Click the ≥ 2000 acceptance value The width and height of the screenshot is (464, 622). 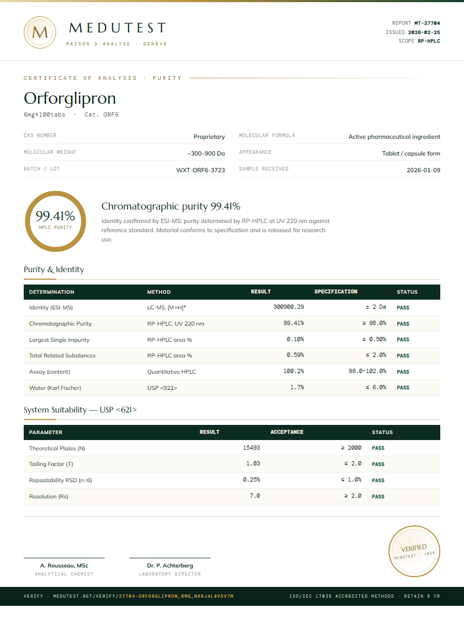[351, 448]
